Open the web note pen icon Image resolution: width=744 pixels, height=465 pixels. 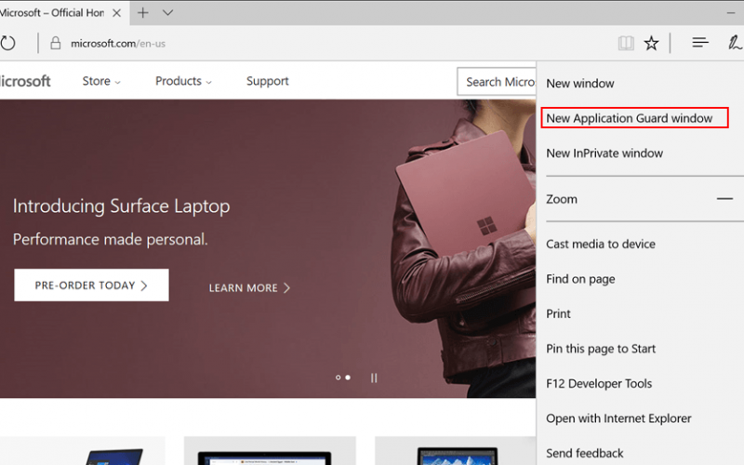[735, 43]
